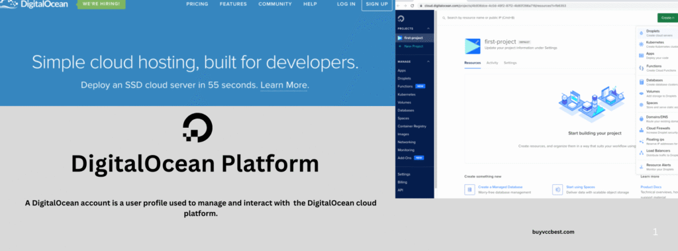Switch to the project's Settings tab

[510, 63]
